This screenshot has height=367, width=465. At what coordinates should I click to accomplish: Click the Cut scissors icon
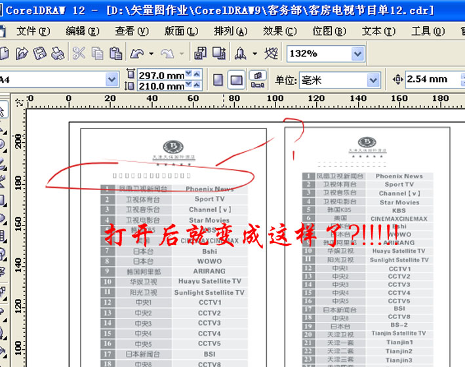pyautogui.click(x=79, y=53)
